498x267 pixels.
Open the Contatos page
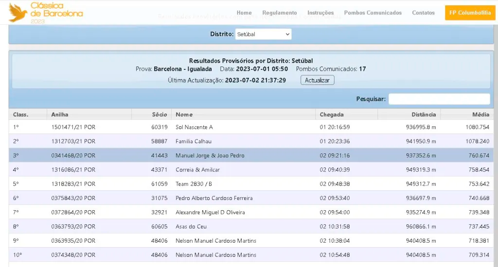423,13
